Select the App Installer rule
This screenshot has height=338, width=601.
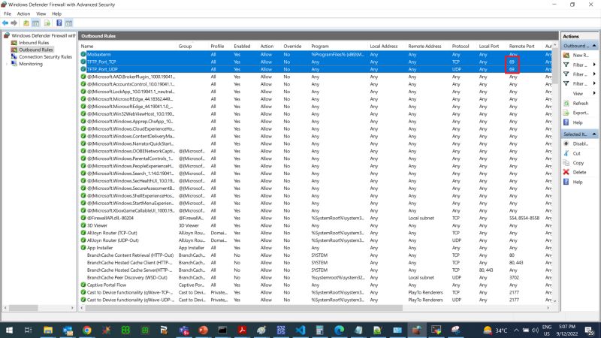tap(316, 248)
